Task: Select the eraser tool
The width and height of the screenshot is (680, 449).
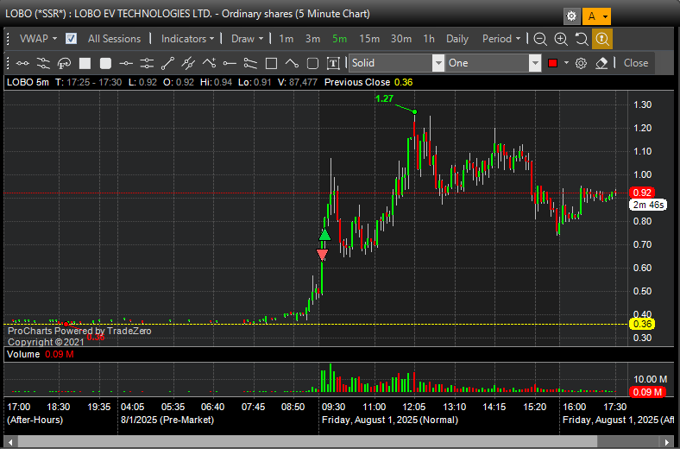Action: (x=601, y=63)
